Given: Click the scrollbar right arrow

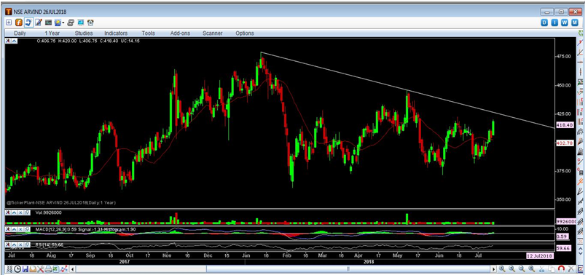Looking at the screenshot, I should pos(494,269).
